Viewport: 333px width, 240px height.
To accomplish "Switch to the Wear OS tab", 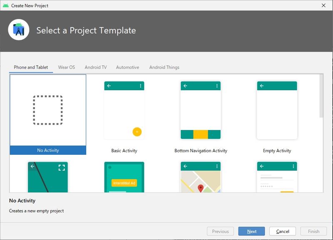I will pyautogui.click(x=66, y=67).
